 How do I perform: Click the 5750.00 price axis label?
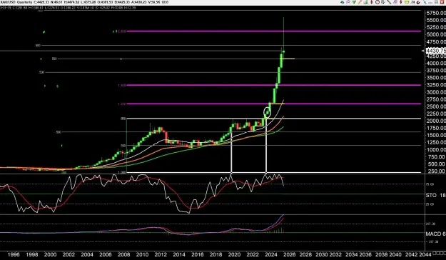click(x=436, y=13)
